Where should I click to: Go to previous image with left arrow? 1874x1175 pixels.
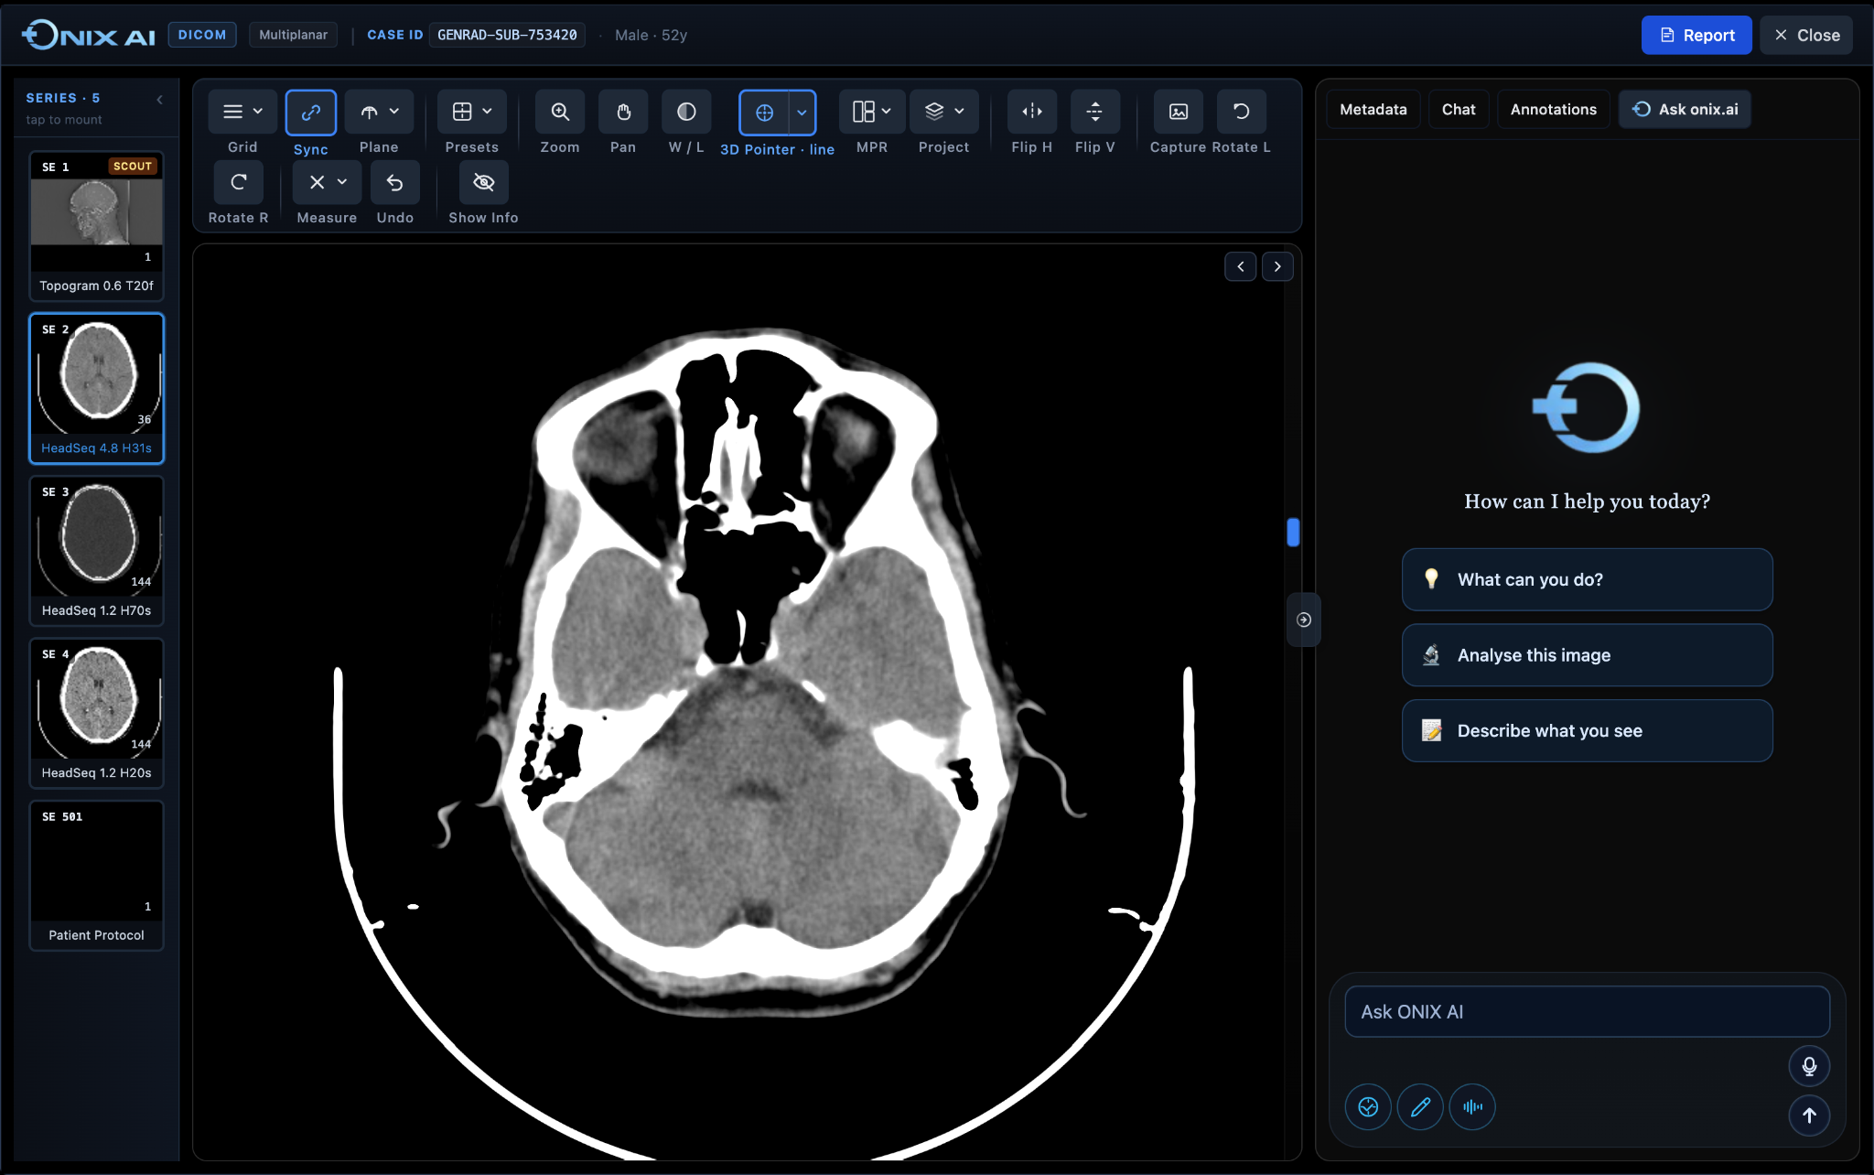1241,266
